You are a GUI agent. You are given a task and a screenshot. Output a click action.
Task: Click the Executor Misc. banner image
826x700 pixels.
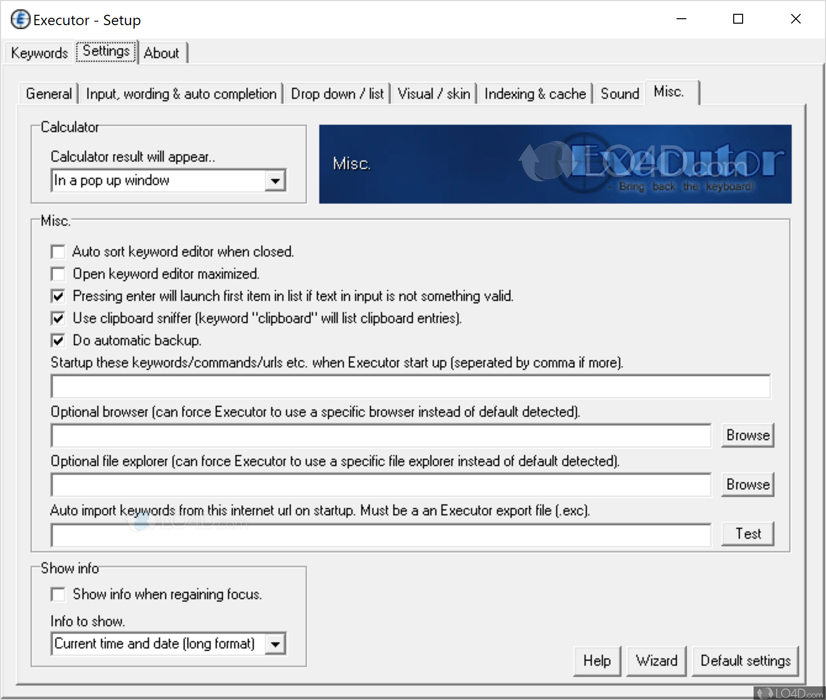555,164
